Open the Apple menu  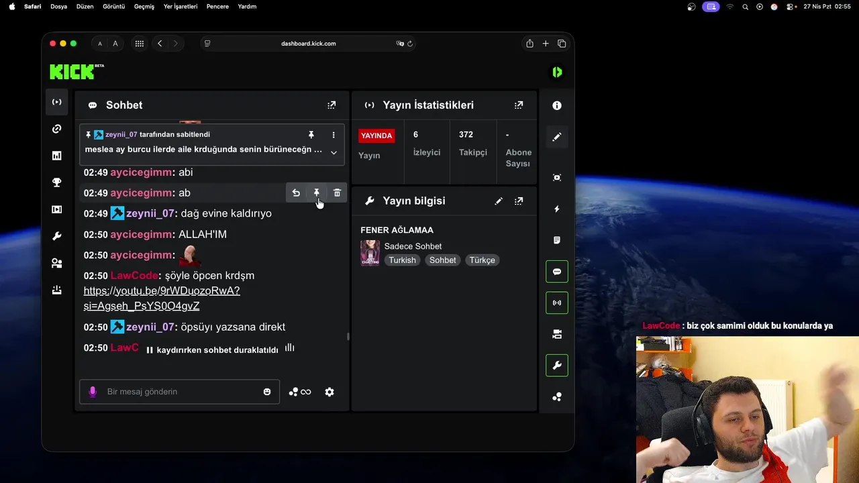[11, 7]
